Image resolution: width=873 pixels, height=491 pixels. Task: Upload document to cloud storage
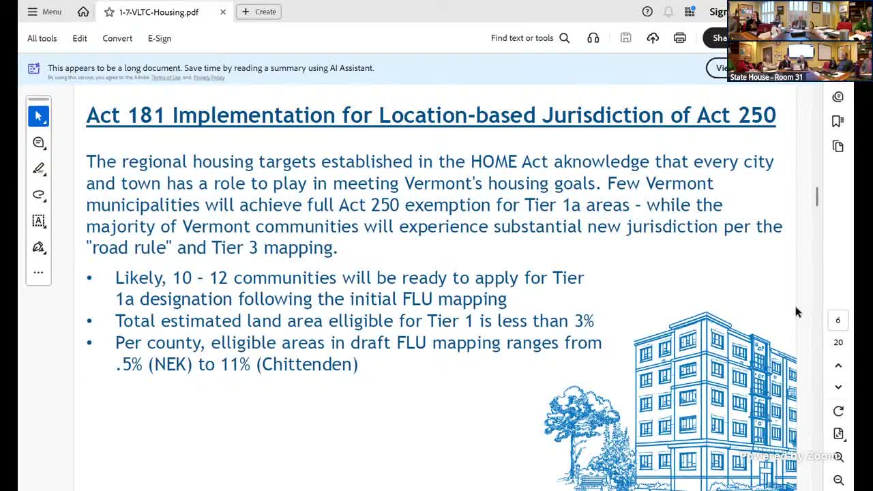click(653, 38)
